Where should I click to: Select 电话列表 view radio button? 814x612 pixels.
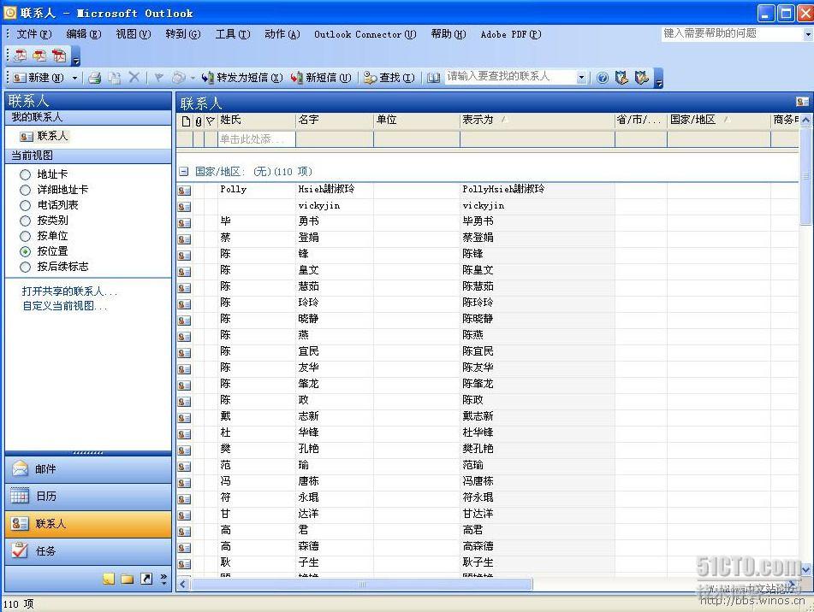click(25, 205)
